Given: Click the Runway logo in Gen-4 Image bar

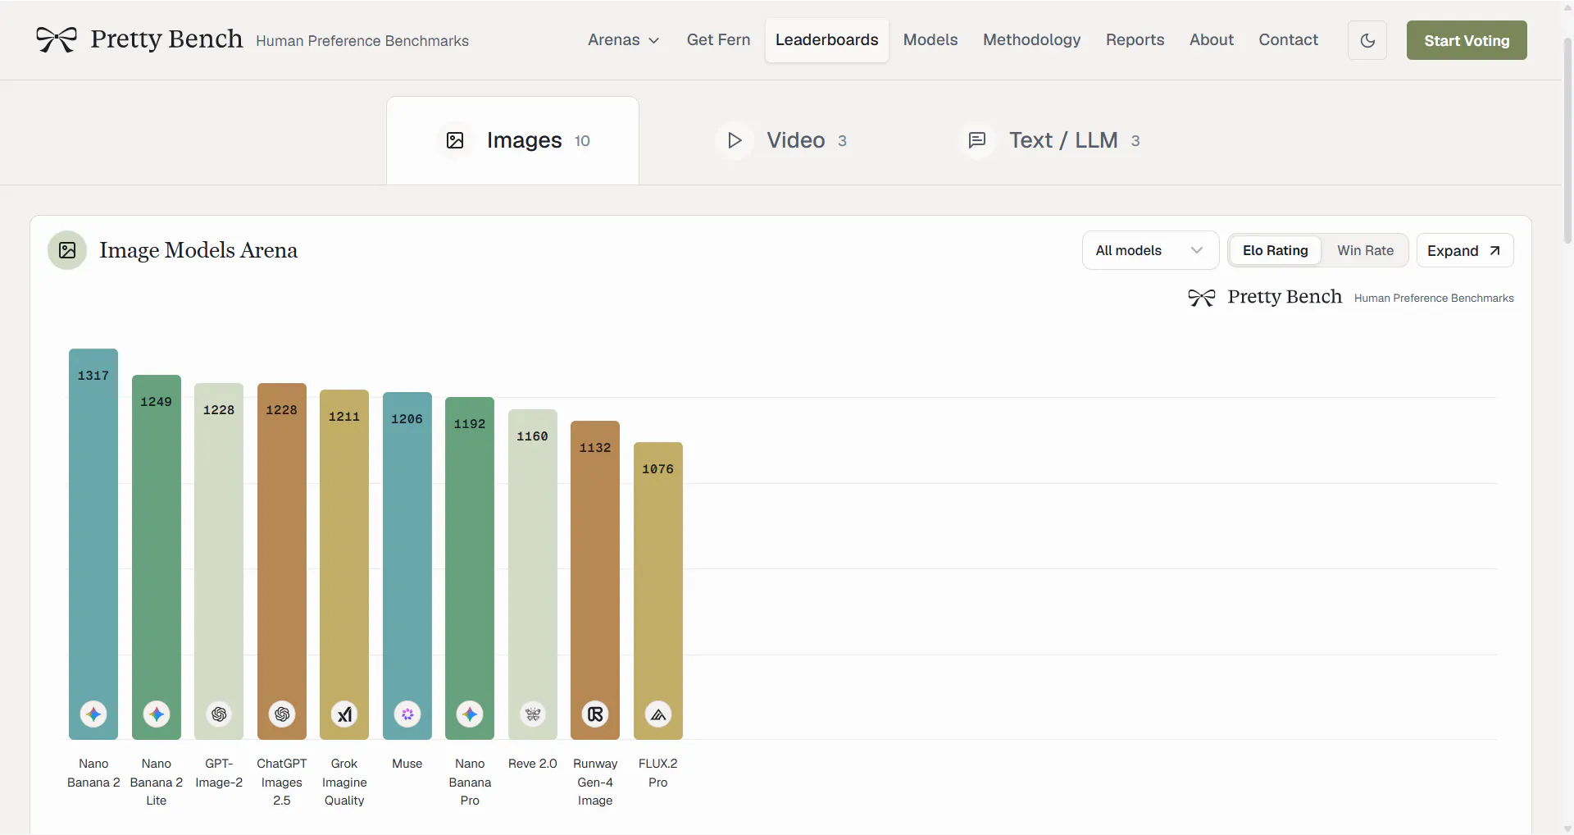Looking at the screenshot, I should pos(595,714).
